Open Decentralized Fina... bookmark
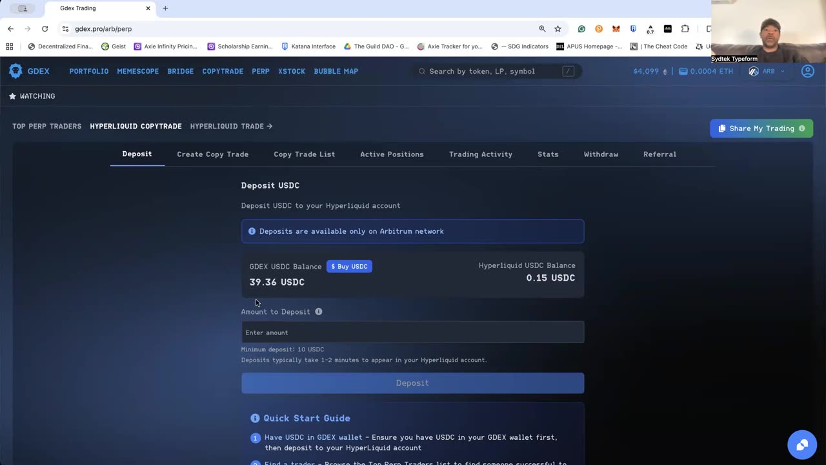The height and width of the screenshot is (465, 826). click(60, 46)
